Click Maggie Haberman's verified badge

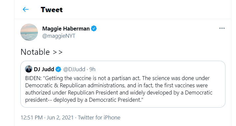tap(94, 28)
